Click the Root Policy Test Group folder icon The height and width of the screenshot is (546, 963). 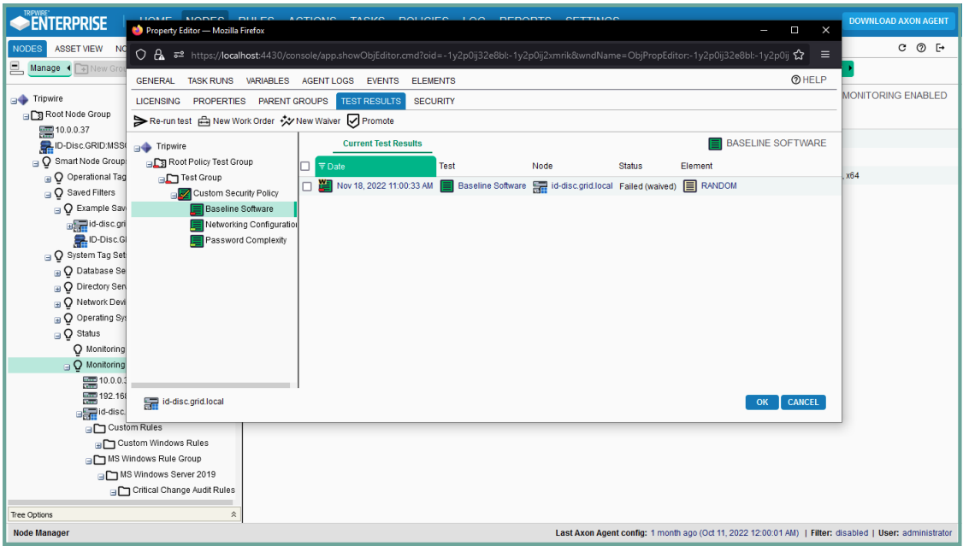click(160, 162)
